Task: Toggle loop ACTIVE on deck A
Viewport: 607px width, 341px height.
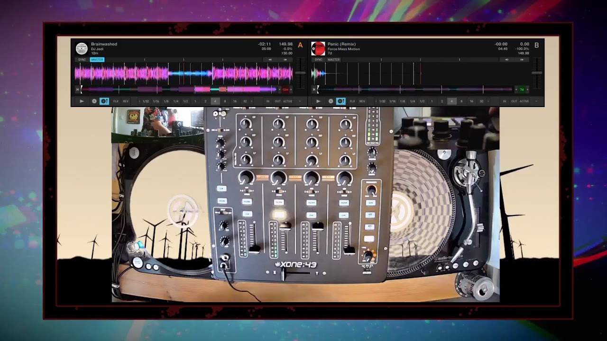Action: [x=288, y=101]
